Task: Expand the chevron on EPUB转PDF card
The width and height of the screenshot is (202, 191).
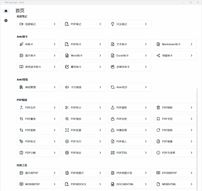Action: pyautogui.click(x=191, y=173)
